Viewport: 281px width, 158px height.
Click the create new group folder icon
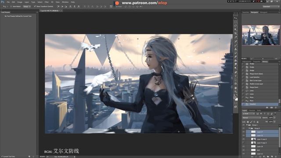point(268,157)
